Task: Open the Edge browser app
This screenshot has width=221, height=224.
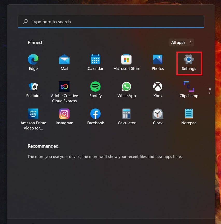Action: pyautogui.click(x=33, y=62)
